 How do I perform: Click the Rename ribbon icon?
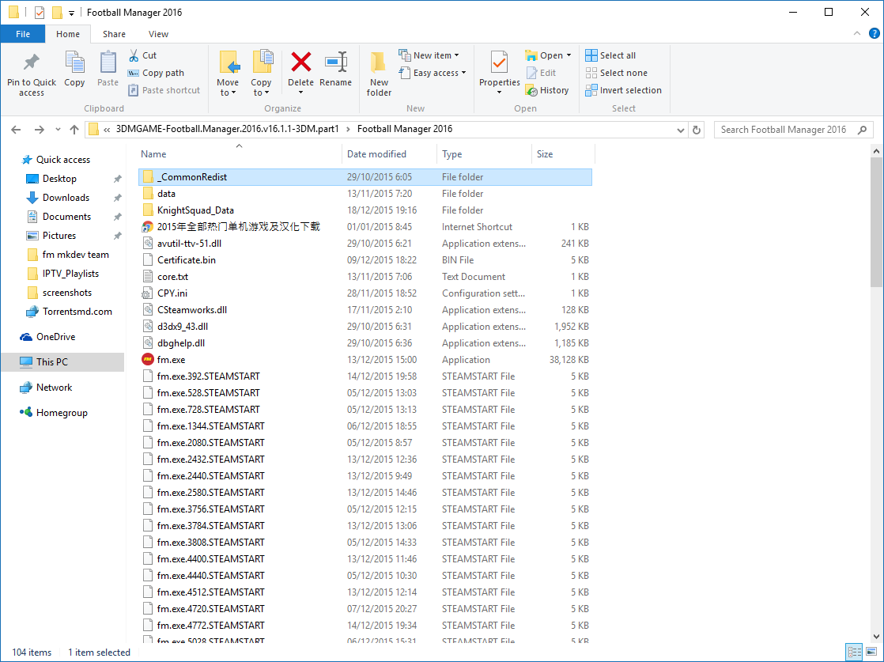tap(336, 62)
